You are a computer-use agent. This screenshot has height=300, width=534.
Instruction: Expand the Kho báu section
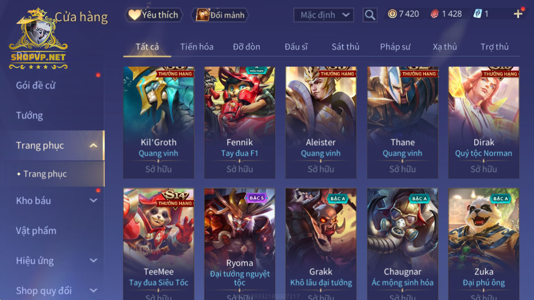94,201
